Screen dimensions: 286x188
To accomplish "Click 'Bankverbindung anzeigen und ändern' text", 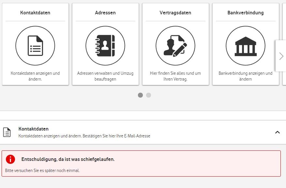I will pyautogui.click(x=245, y=76).
